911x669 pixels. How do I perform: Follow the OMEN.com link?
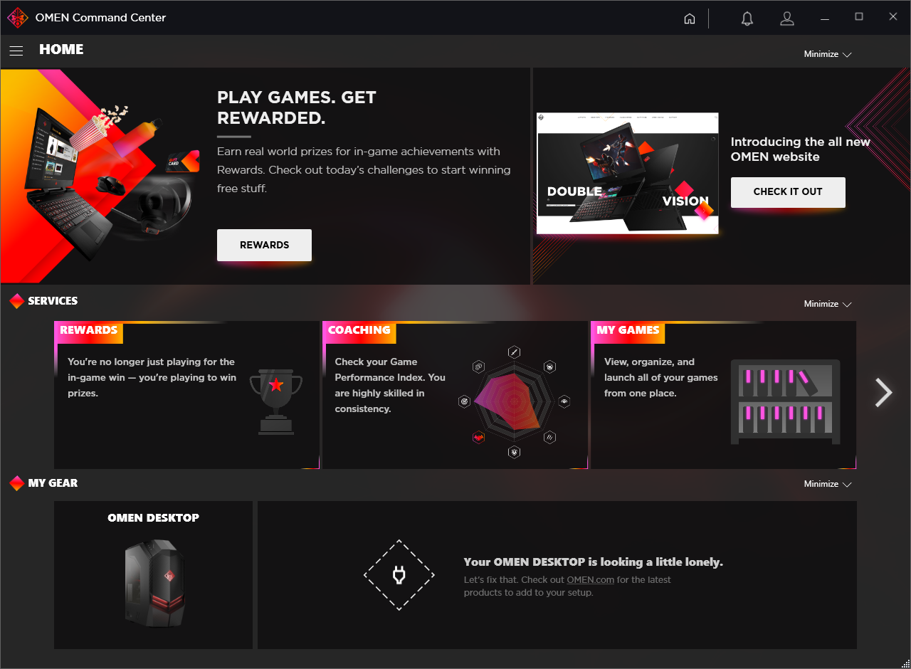pyautogui.click(x=591, y=579)
